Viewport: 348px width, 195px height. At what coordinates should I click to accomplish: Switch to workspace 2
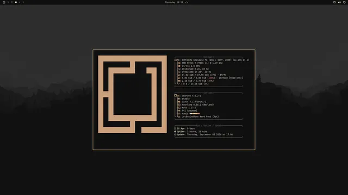[x=12, y=2]
